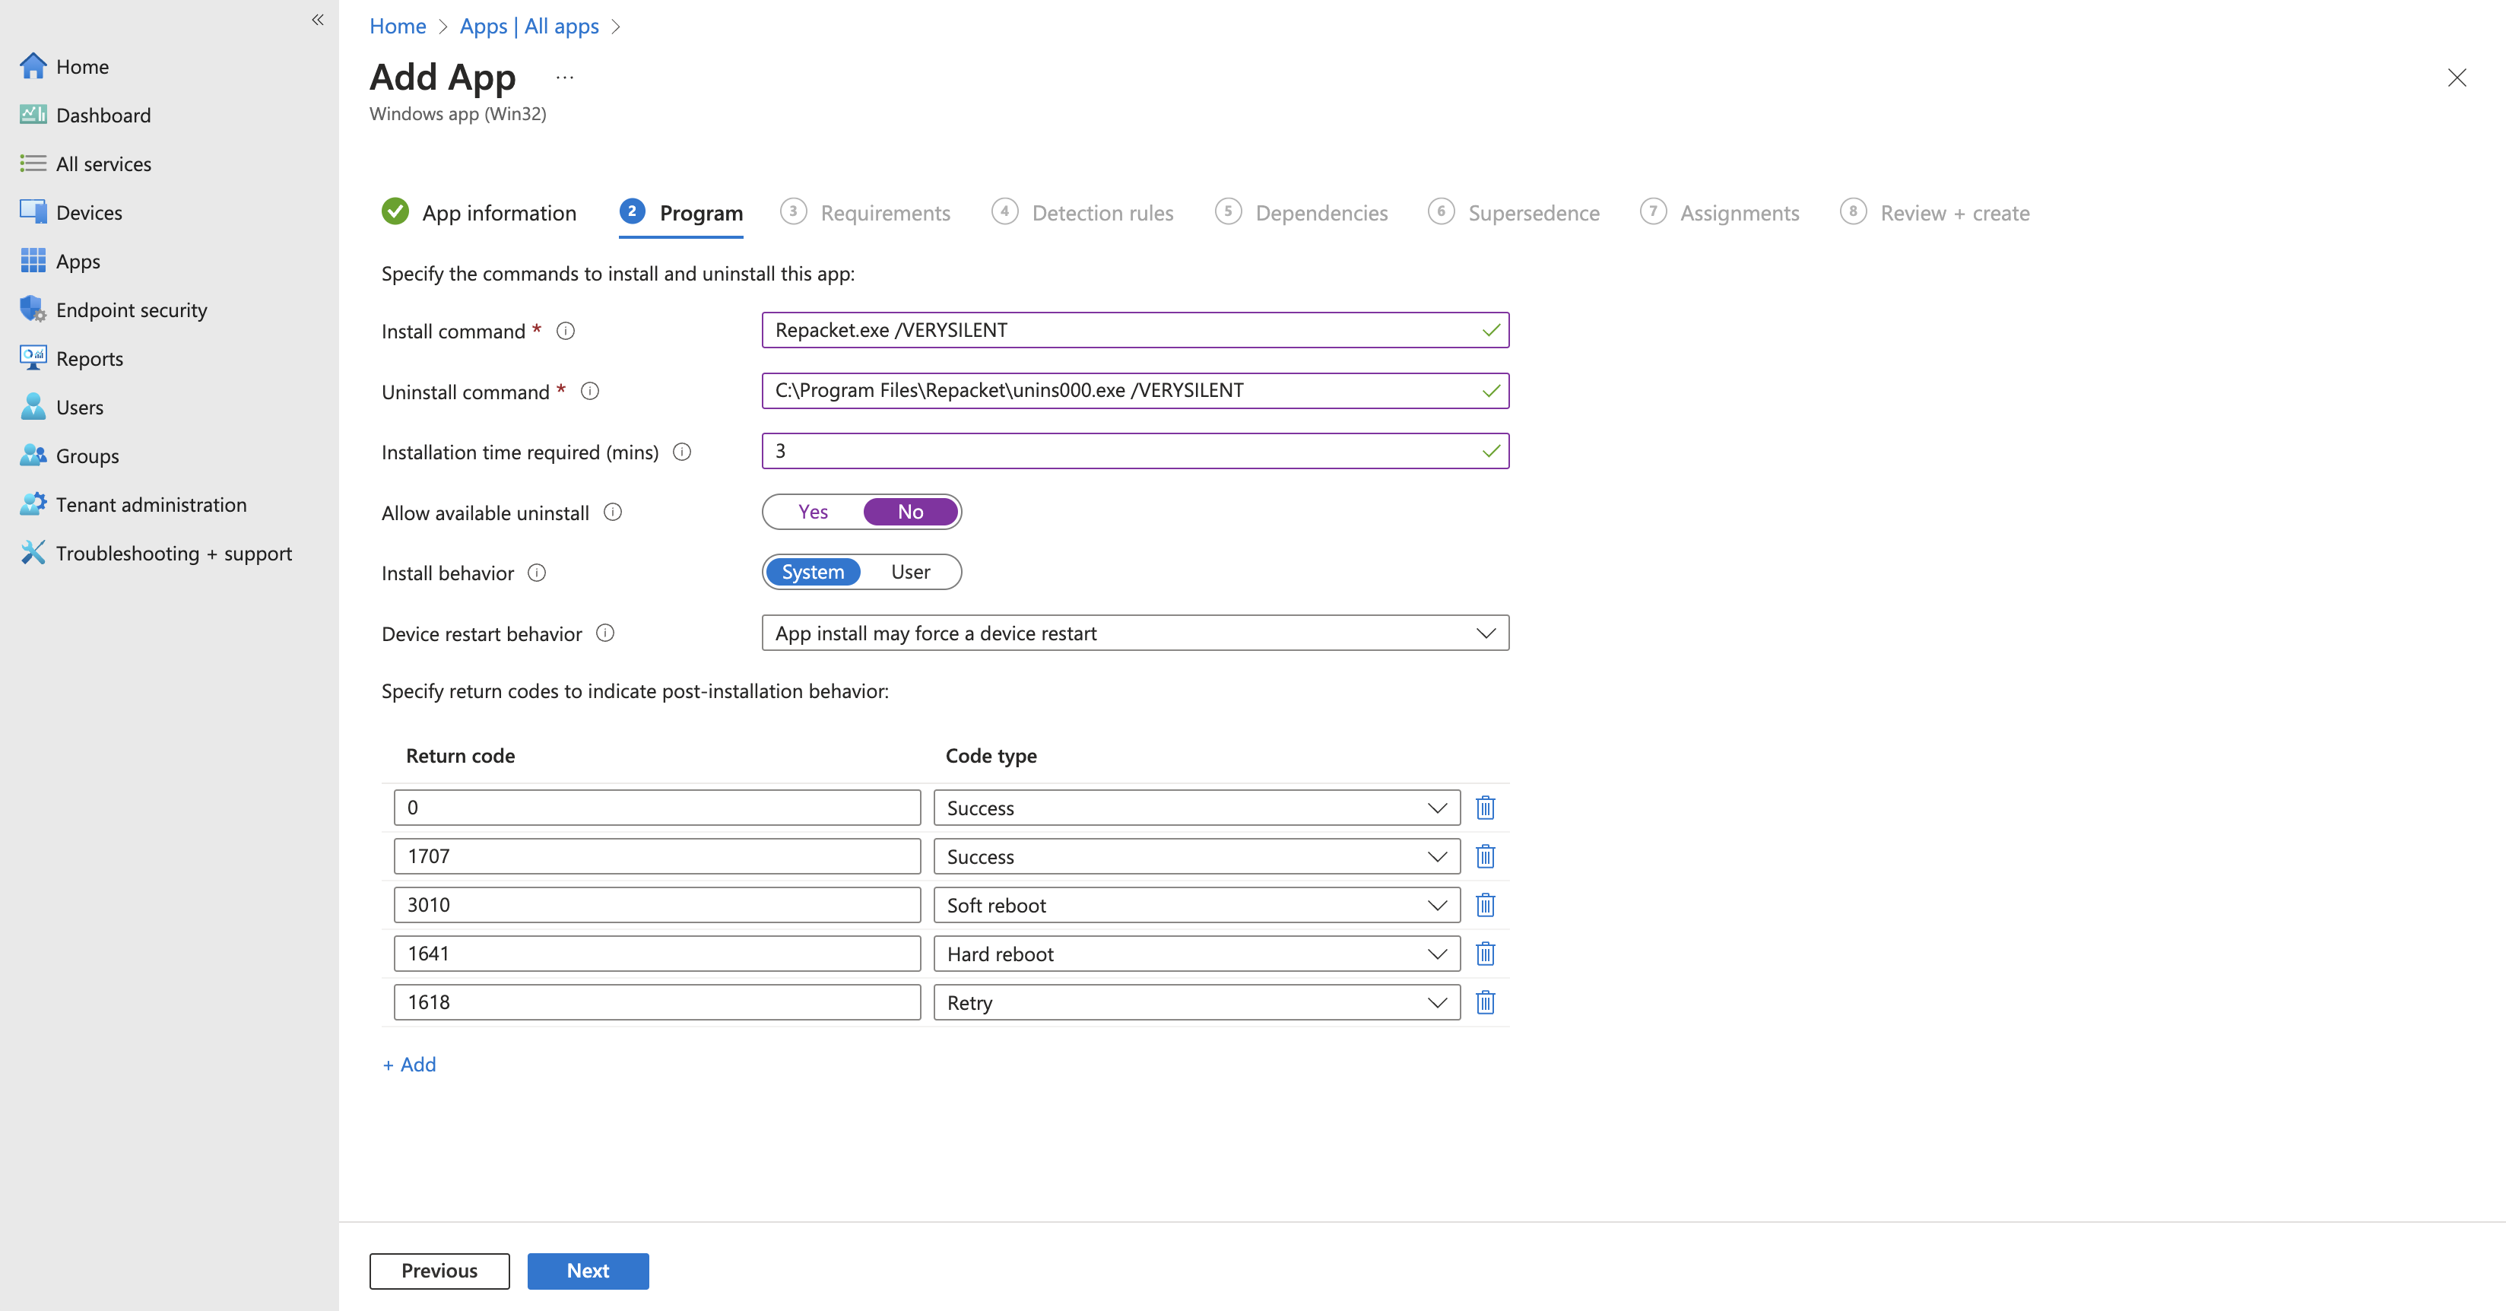Collapse the left navigation sidebar
The image size is (2506, 1311).
[317, 20]
